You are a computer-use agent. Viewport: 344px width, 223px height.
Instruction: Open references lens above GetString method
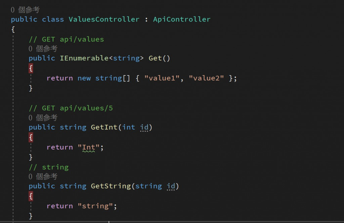tap(43, 176)
